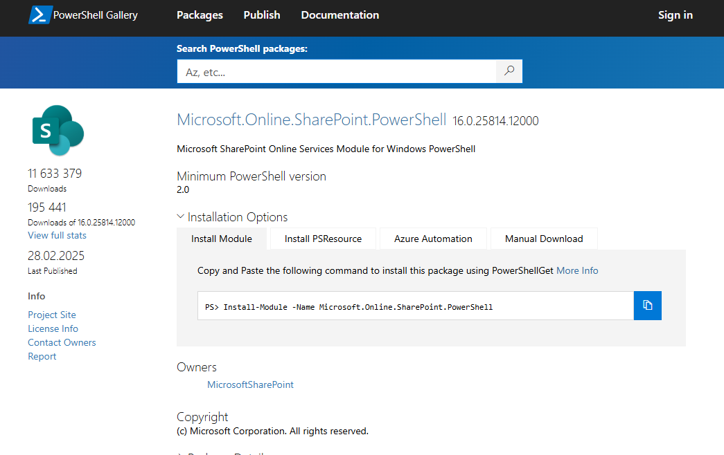Focus the Search PowerShell packages field

337,71
